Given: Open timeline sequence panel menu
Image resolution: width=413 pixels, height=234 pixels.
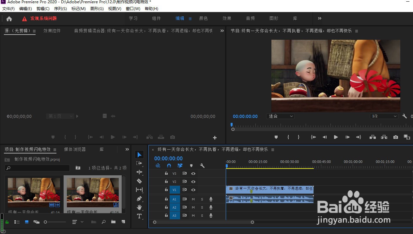Looking at the screenshot, I should [273, 150].
